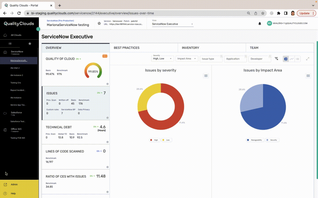
Task: Open Issues by Impact Area chart menu
Action: [308, 76]
